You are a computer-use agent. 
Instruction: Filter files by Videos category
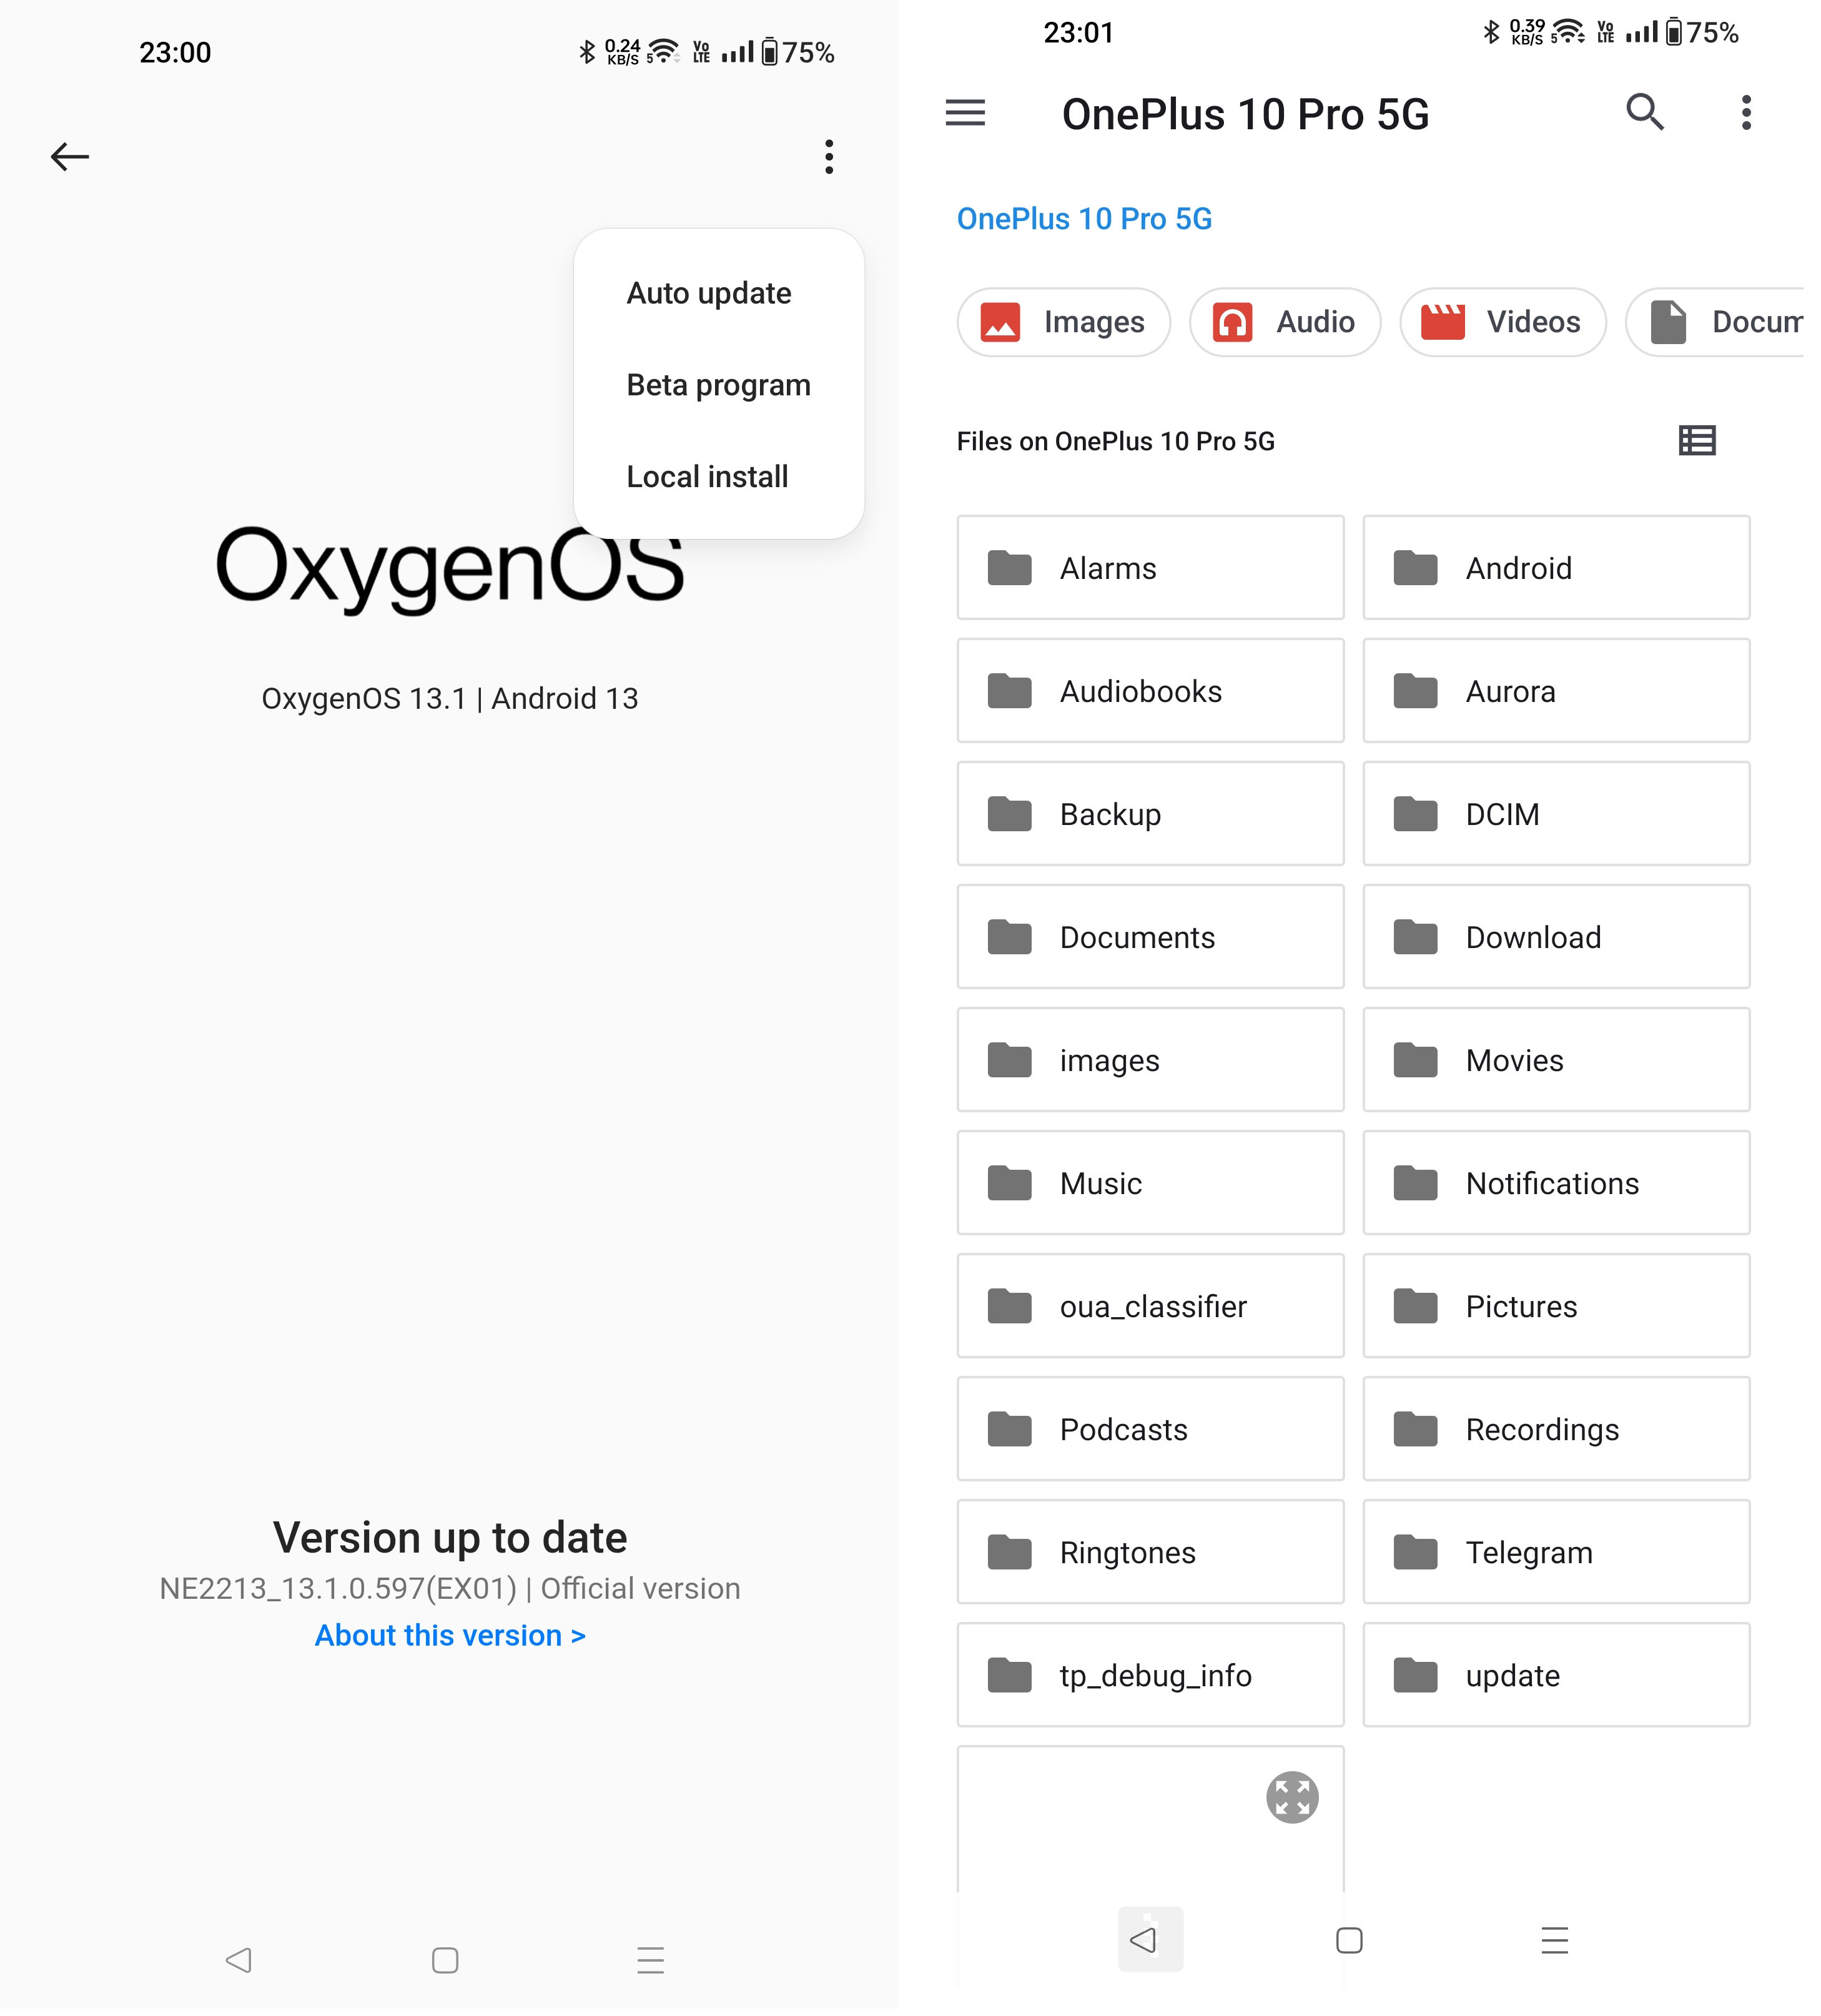point(1503,322)
